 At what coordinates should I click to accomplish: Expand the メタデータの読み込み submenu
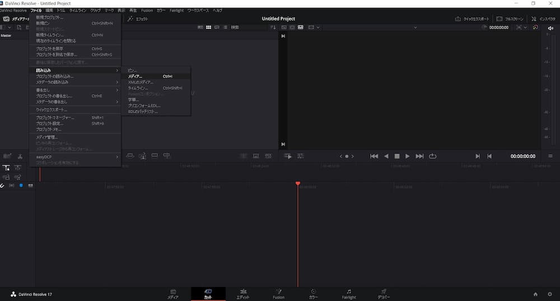[x=75, y=82]
